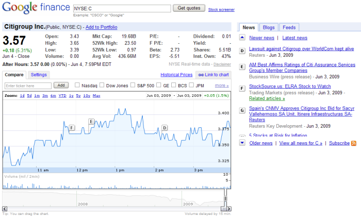The image size is (361, 218).
Task: Check the Dow Jones comparison box
Action: click(102, 85)
